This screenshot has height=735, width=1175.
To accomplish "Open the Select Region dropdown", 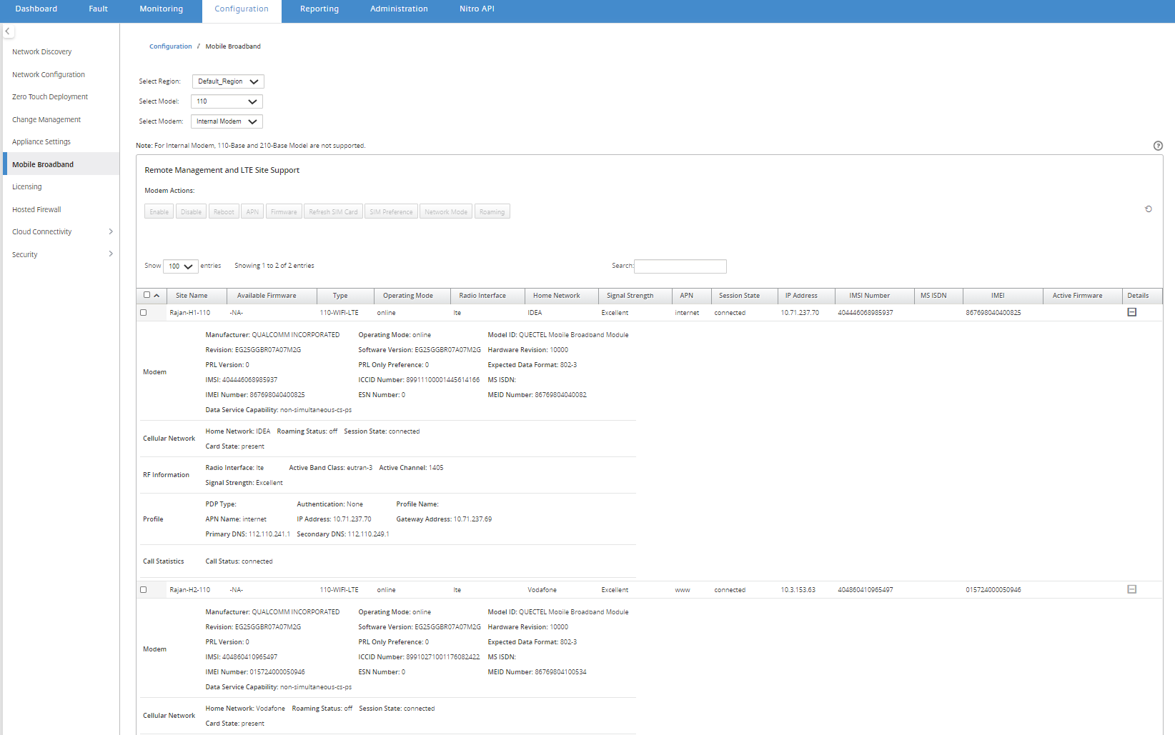I will pyautogui.click(x=228, y=81).
